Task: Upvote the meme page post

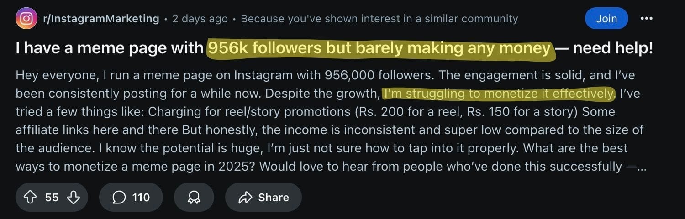Action: (30, 197)
